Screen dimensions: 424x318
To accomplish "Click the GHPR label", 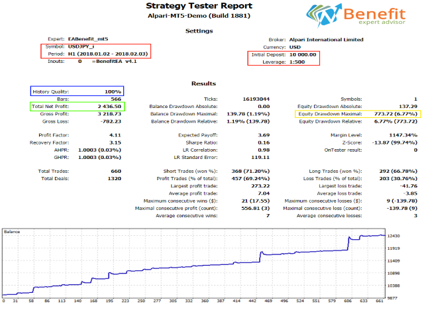I will (x=62, y=158).
